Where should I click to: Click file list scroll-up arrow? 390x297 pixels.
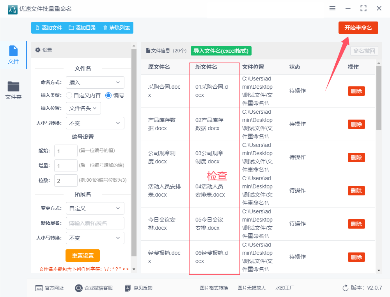[x=379, y=63]
